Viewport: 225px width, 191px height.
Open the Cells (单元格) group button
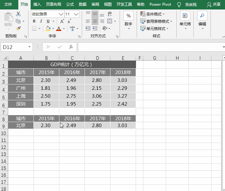point(185,20)
